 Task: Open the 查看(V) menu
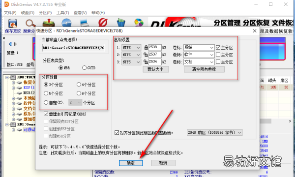pyautogui.click(x=80, y=13)
